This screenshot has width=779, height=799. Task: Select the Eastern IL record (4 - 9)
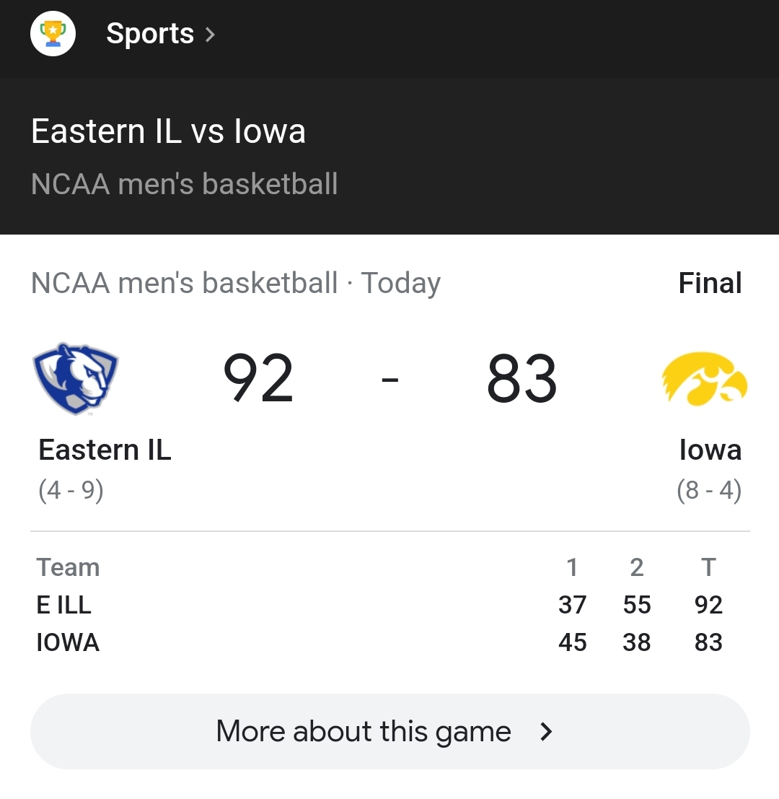[x=71, y=490]
